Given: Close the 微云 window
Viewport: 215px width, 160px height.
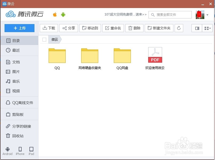Looking at the screenshot, I should tap(211, 4).
